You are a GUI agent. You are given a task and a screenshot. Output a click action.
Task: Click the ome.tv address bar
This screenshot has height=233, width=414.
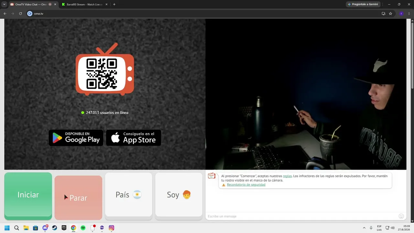(x=204, y=14)
